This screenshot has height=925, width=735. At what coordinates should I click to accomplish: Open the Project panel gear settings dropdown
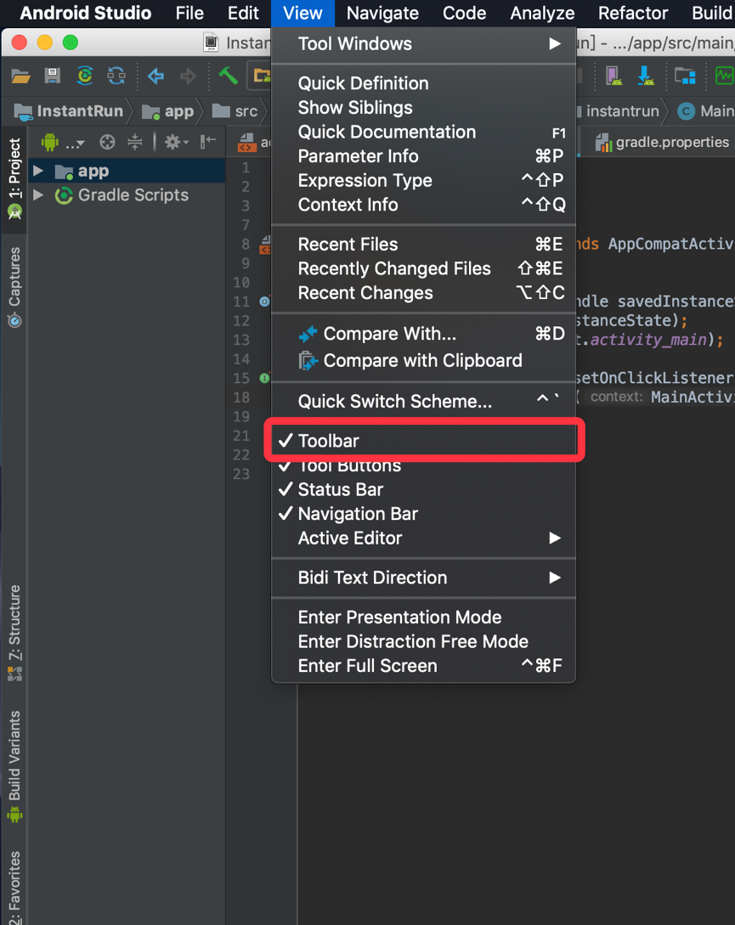[x=176, y=142]
